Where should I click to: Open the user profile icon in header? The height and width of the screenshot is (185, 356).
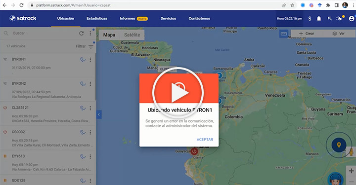pos(352,19)
